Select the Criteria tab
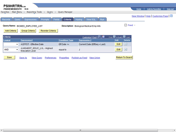This screenshot has height=132, width=176. pyautogui.click(x=68, y=20)
